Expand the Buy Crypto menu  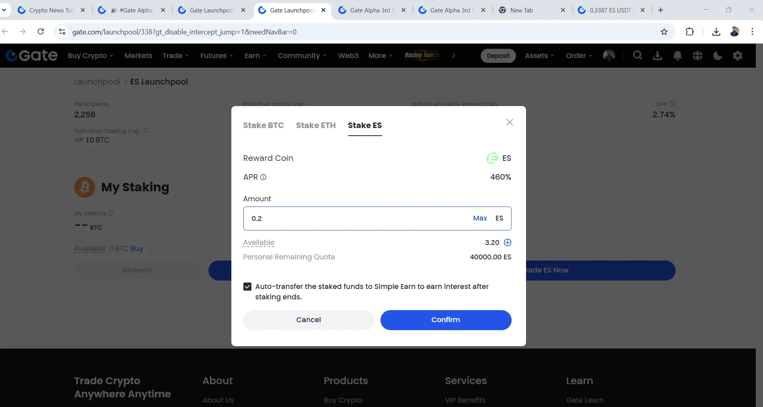[x=90, y=56]
